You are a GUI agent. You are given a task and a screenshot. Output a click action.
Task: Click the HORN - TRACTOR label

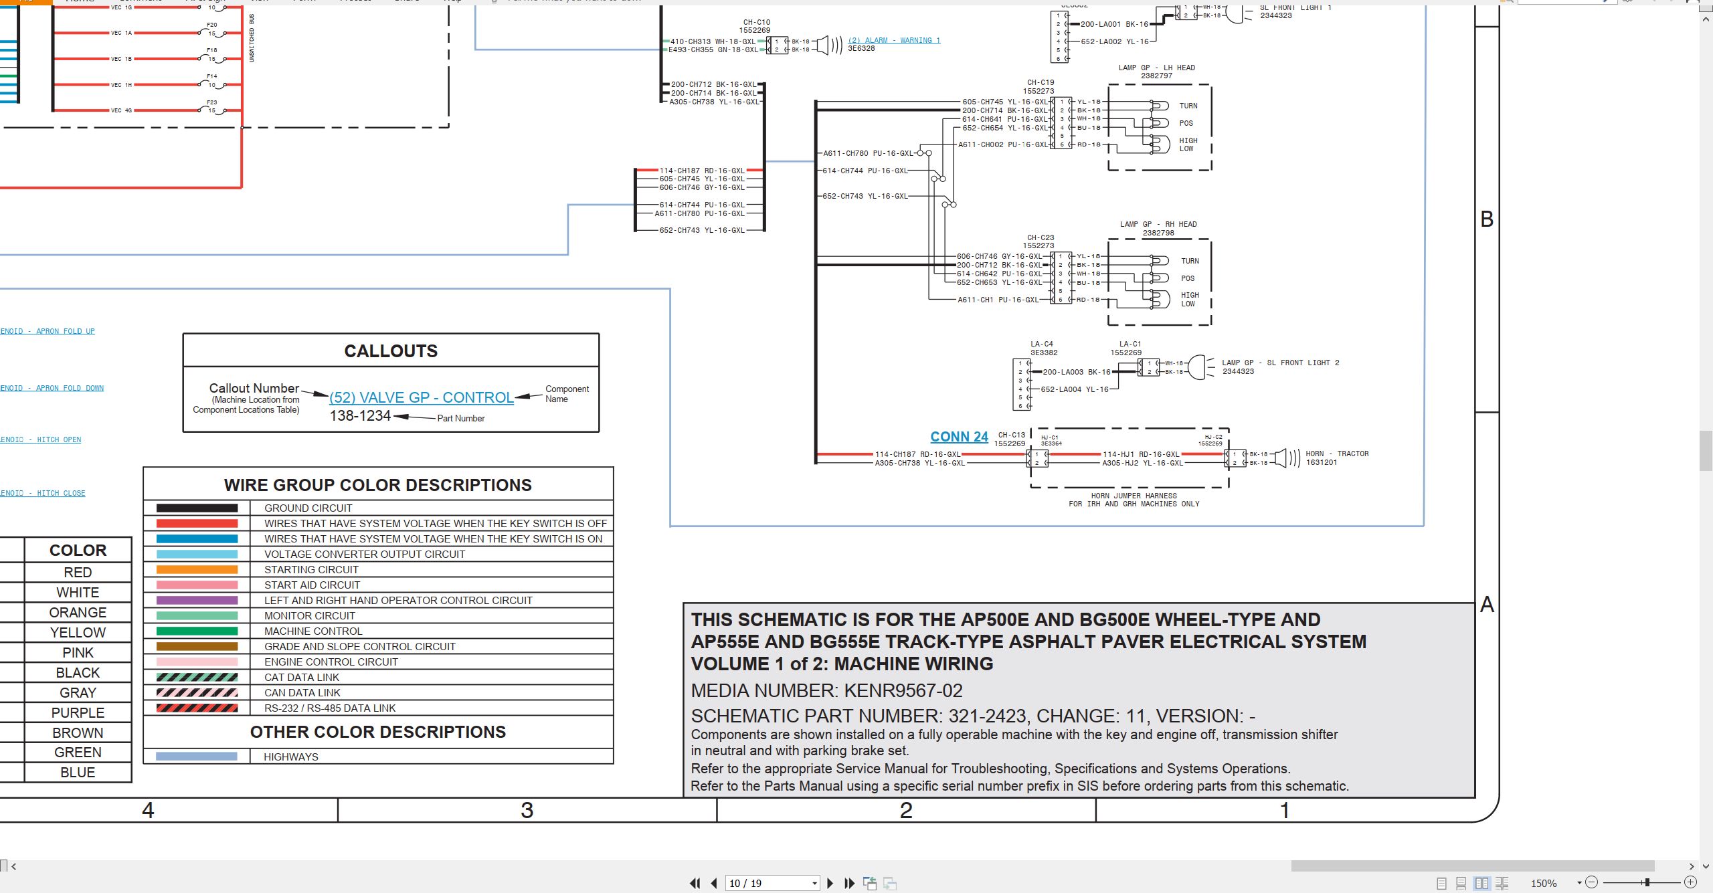pos(1337,454)
